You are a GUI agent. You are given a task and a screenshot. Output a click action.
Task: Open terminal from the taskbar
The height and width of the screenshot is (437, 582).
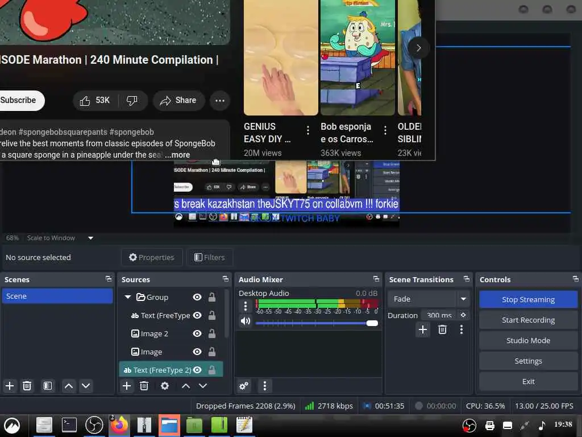click(69, 424)
